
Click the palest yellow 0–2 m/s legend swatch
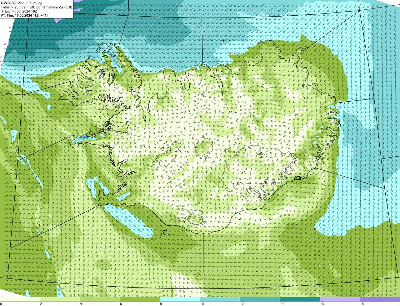click(20, 299)
